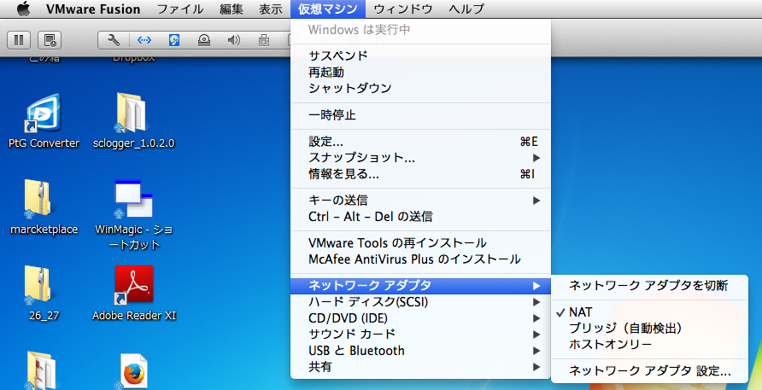Click the pause virtual machine toolbar button
762x390 pixels.
point(19,40)
